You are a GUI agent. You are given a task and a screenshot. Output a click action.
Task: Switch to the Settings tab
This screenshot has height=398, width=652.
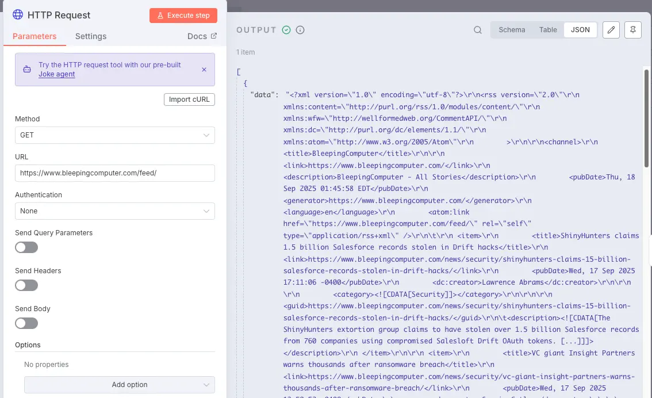90,36
